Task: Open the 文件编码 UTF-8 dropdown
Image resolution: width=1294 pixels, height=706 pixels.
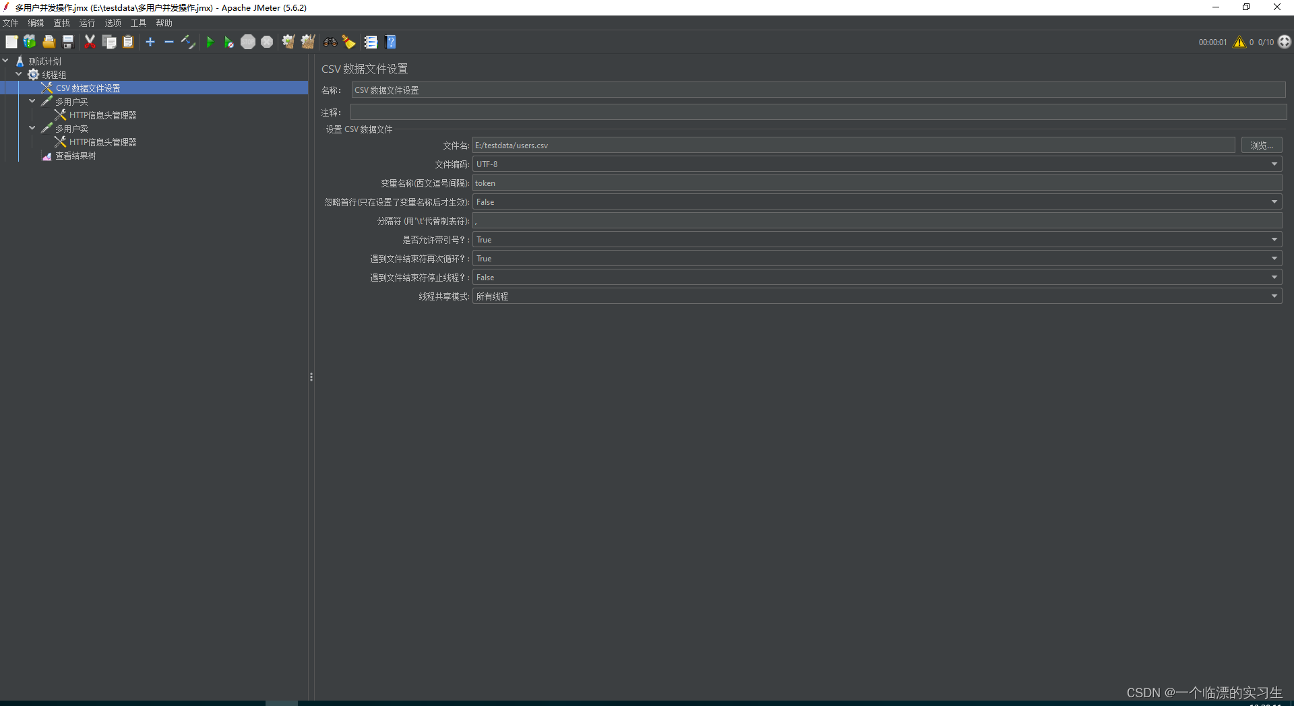Action: [x=877, y=164]
